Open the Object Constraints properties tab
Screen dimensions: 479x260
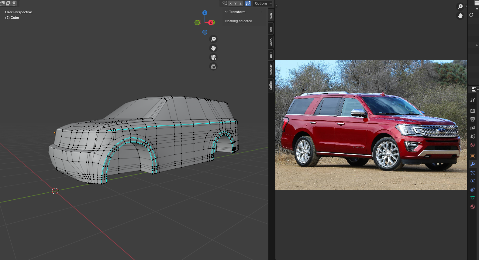(473, 190)
